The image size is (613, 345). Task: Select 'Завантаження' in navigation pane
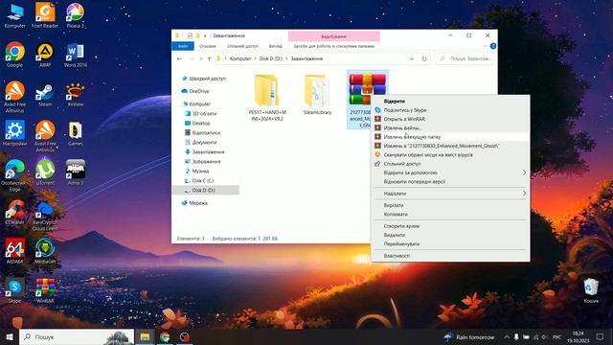pos(208,151)
